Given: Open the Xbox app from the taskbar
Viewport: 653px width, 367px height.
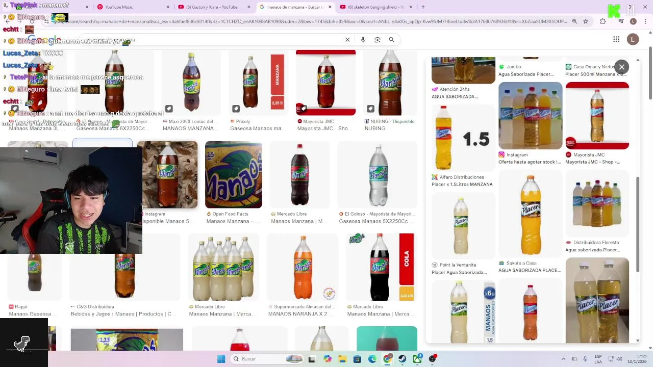Looking at the screenshot, I should 417,359.
